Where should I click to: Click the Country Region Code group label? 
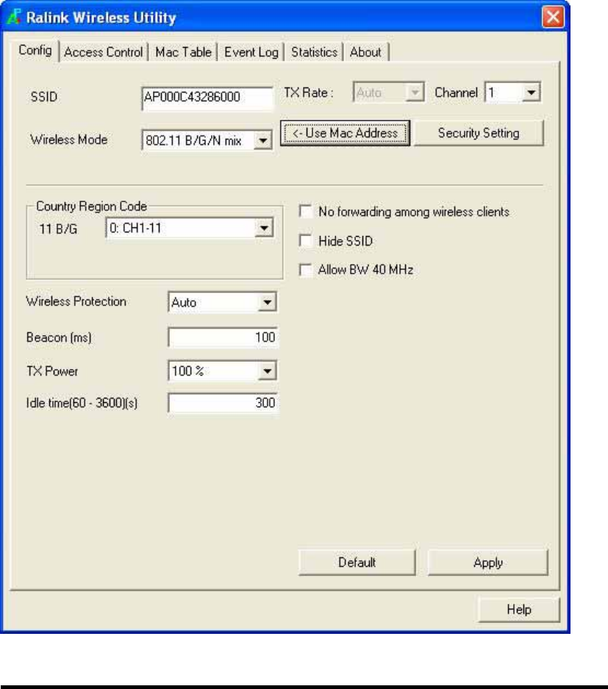(x=91, y=206)
